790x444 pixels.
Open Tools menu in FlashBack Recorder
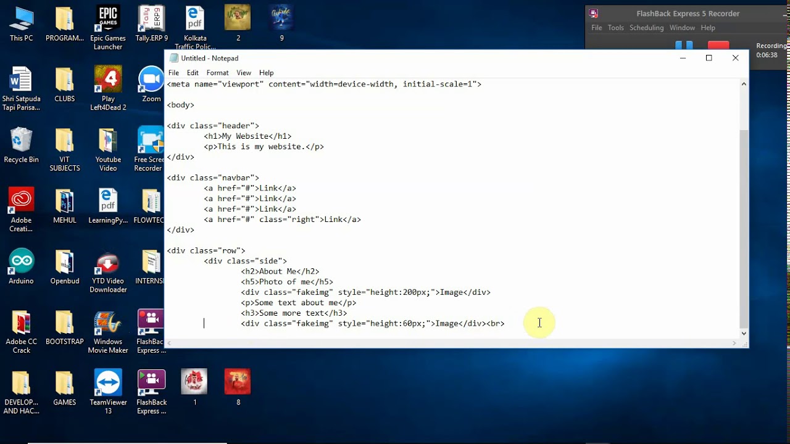(616, 28)
